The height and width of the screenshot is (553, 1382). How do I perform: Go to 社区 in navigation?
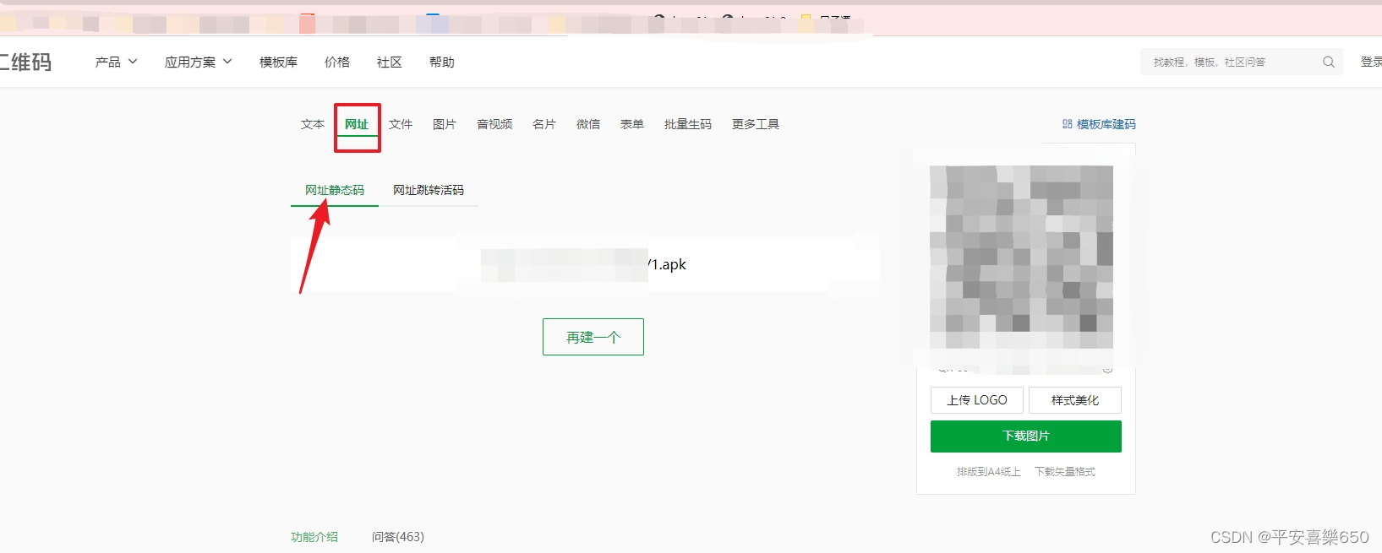(390, 62)
